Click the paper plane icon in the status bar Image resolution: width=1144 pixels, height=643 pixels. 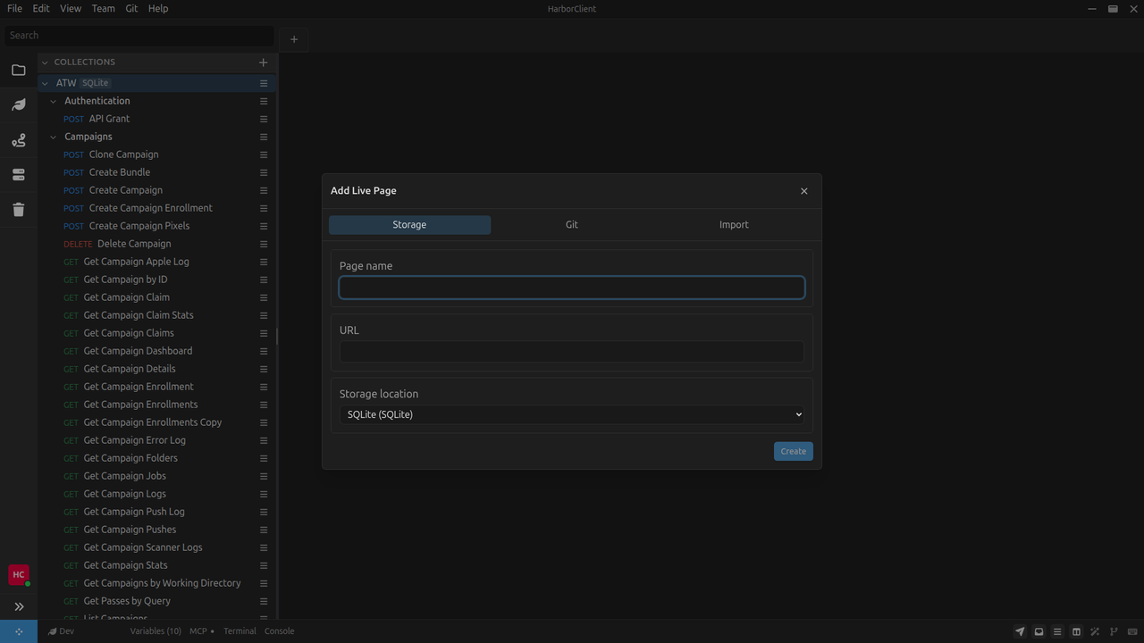click(x=1020, y=631)
